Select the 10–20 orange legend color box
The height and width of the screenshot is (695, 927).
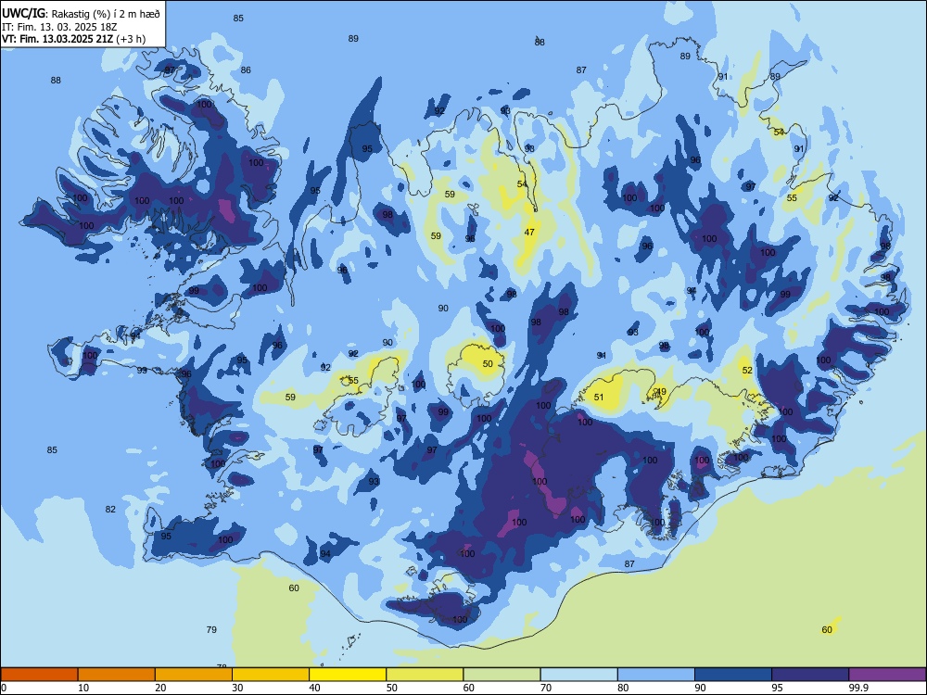(x=117, y=675)
